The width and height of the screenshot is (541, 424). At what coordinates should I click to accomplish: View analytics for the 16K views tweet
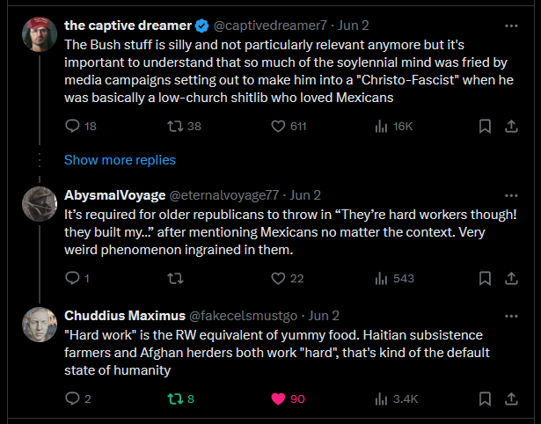[382, 127]
